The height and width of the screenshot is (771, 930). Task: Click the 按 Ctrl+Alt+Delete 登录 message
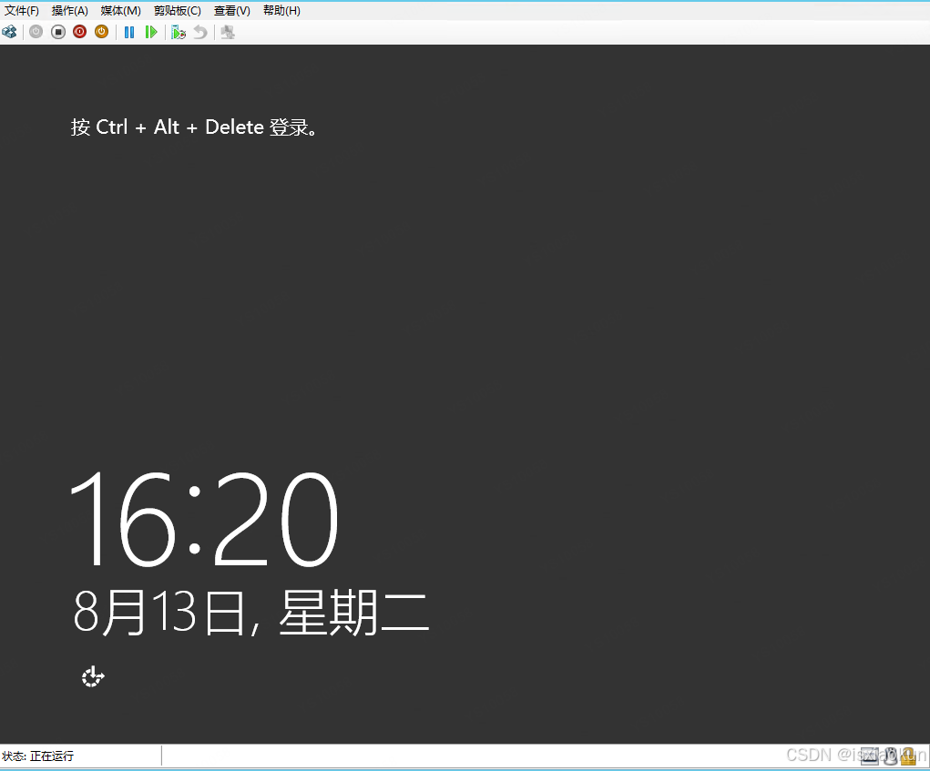pyautogui.click(x=195, y=127)
